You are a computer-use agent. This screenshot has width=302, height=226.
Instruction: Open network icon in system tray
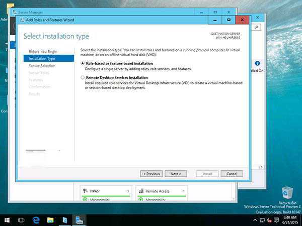click(x=262, y=220)
